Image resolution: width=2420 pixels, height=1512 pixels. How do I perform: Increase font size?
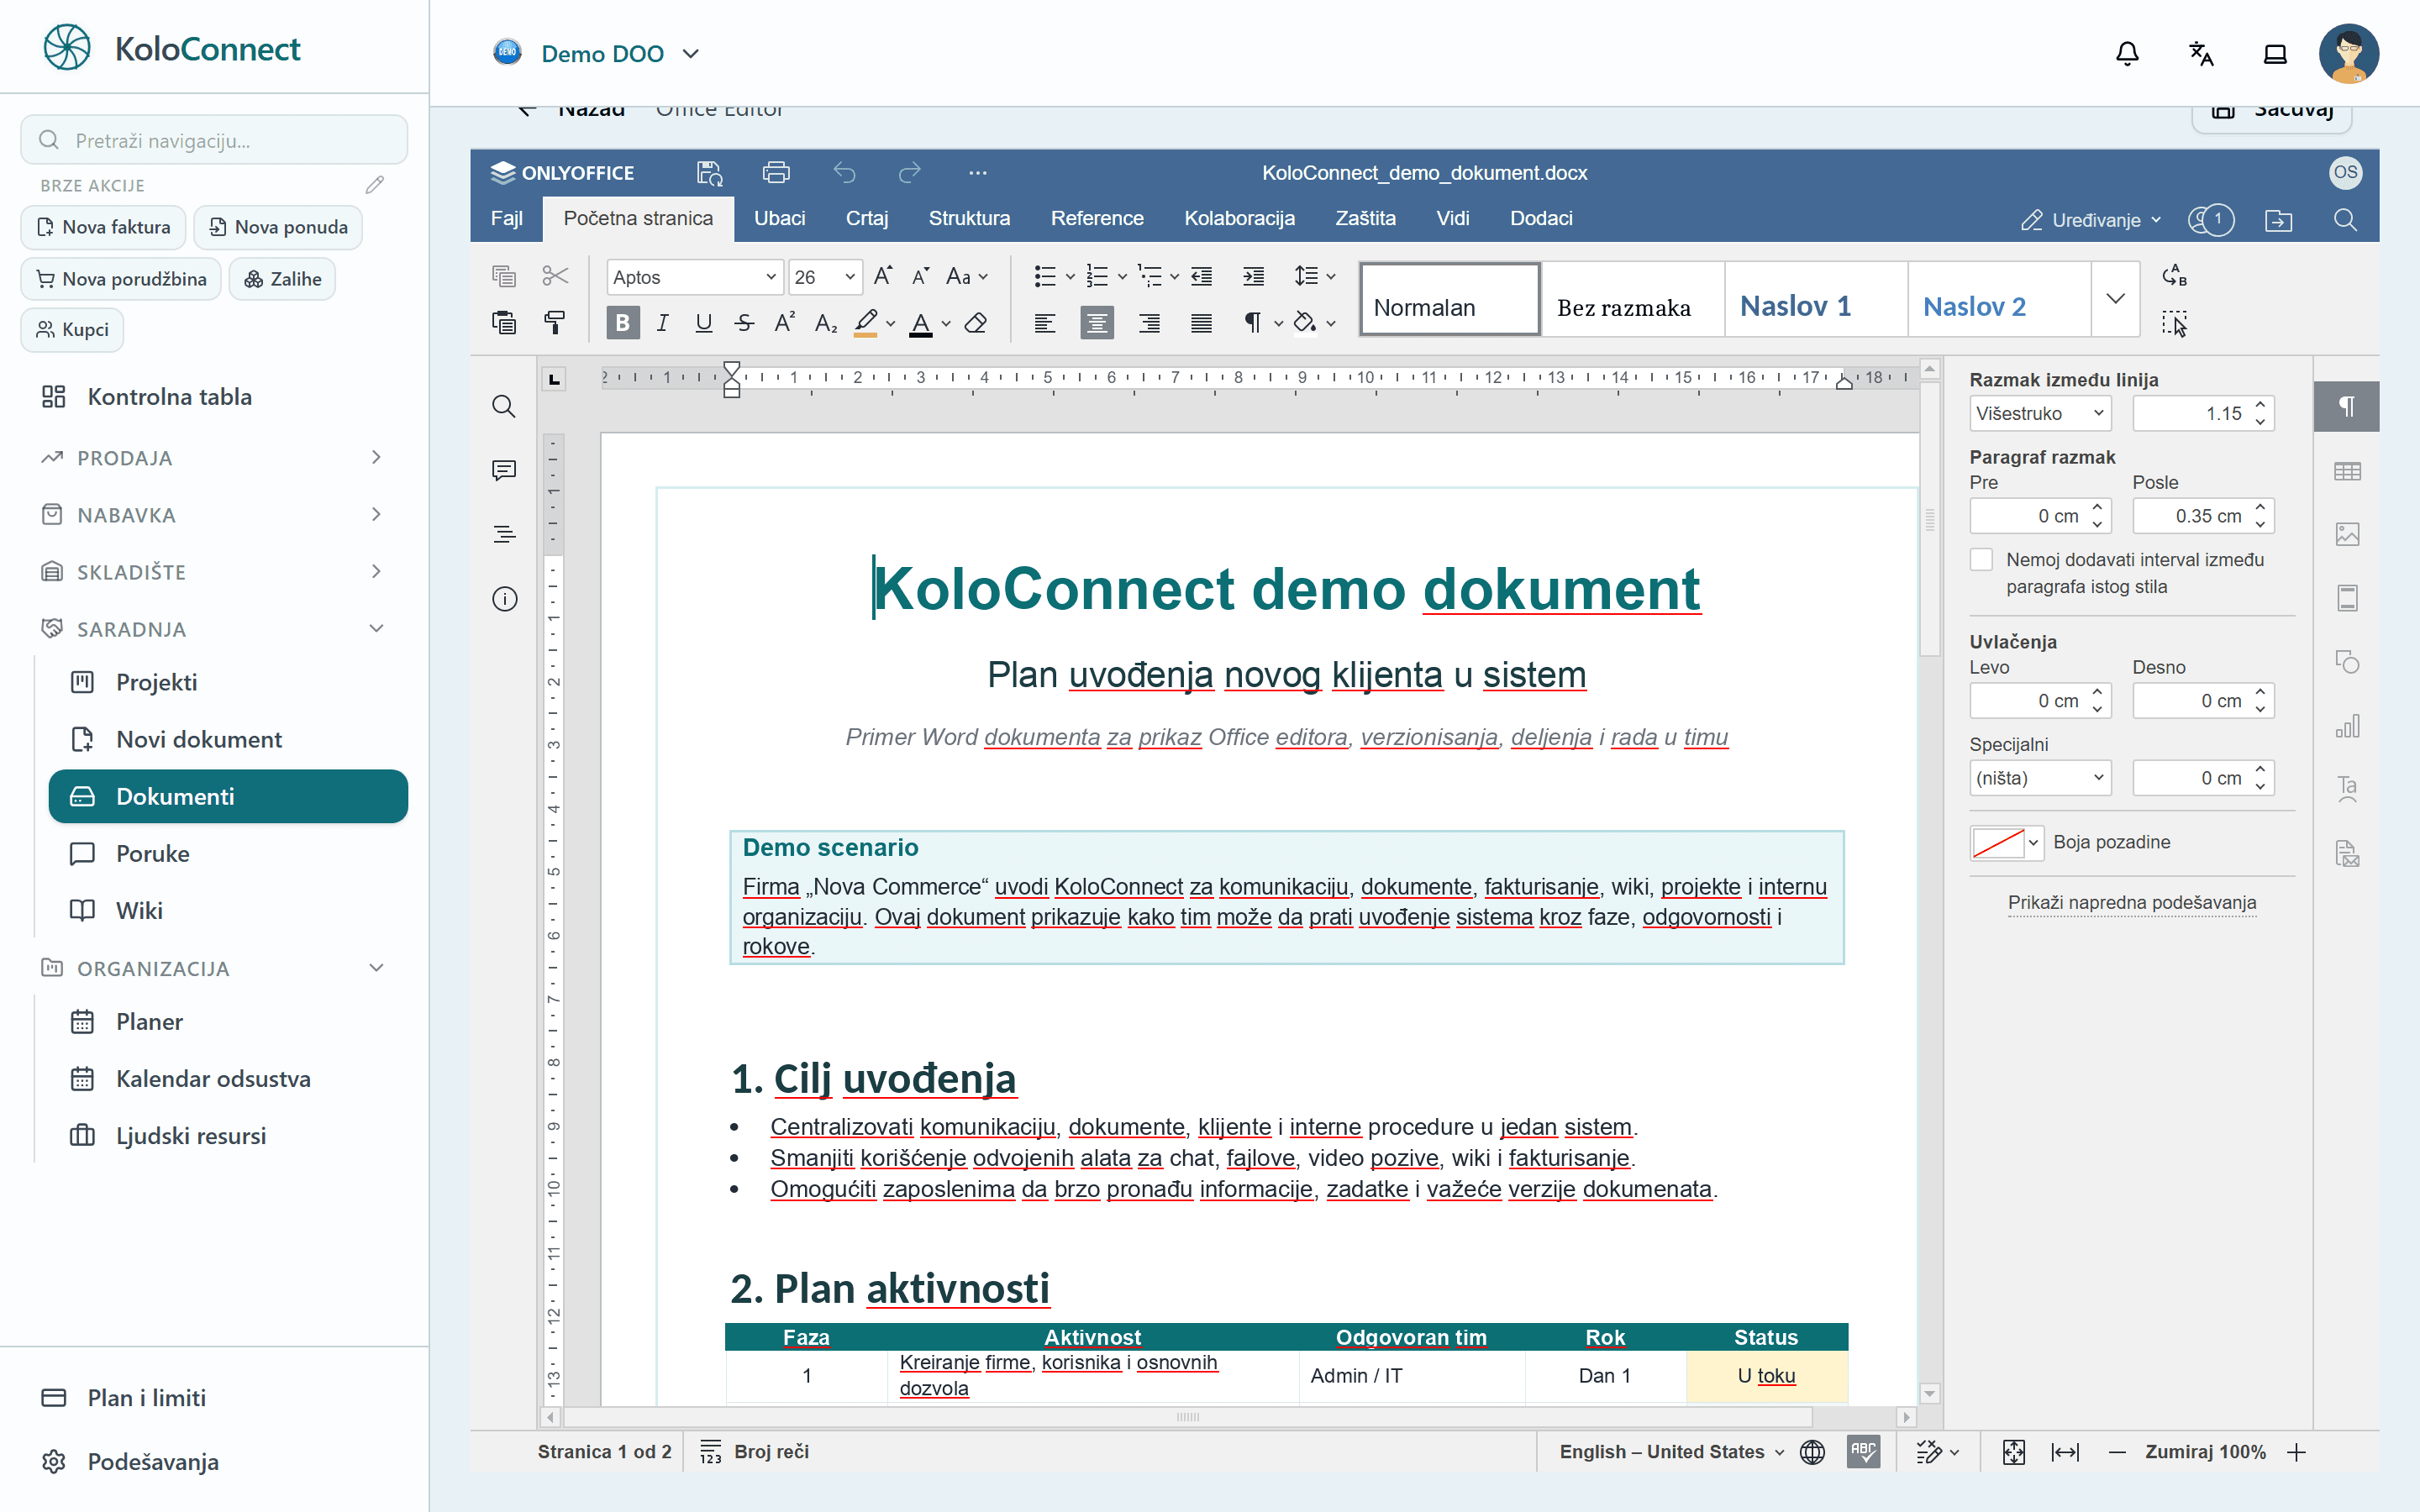click(x=882, y=276)
